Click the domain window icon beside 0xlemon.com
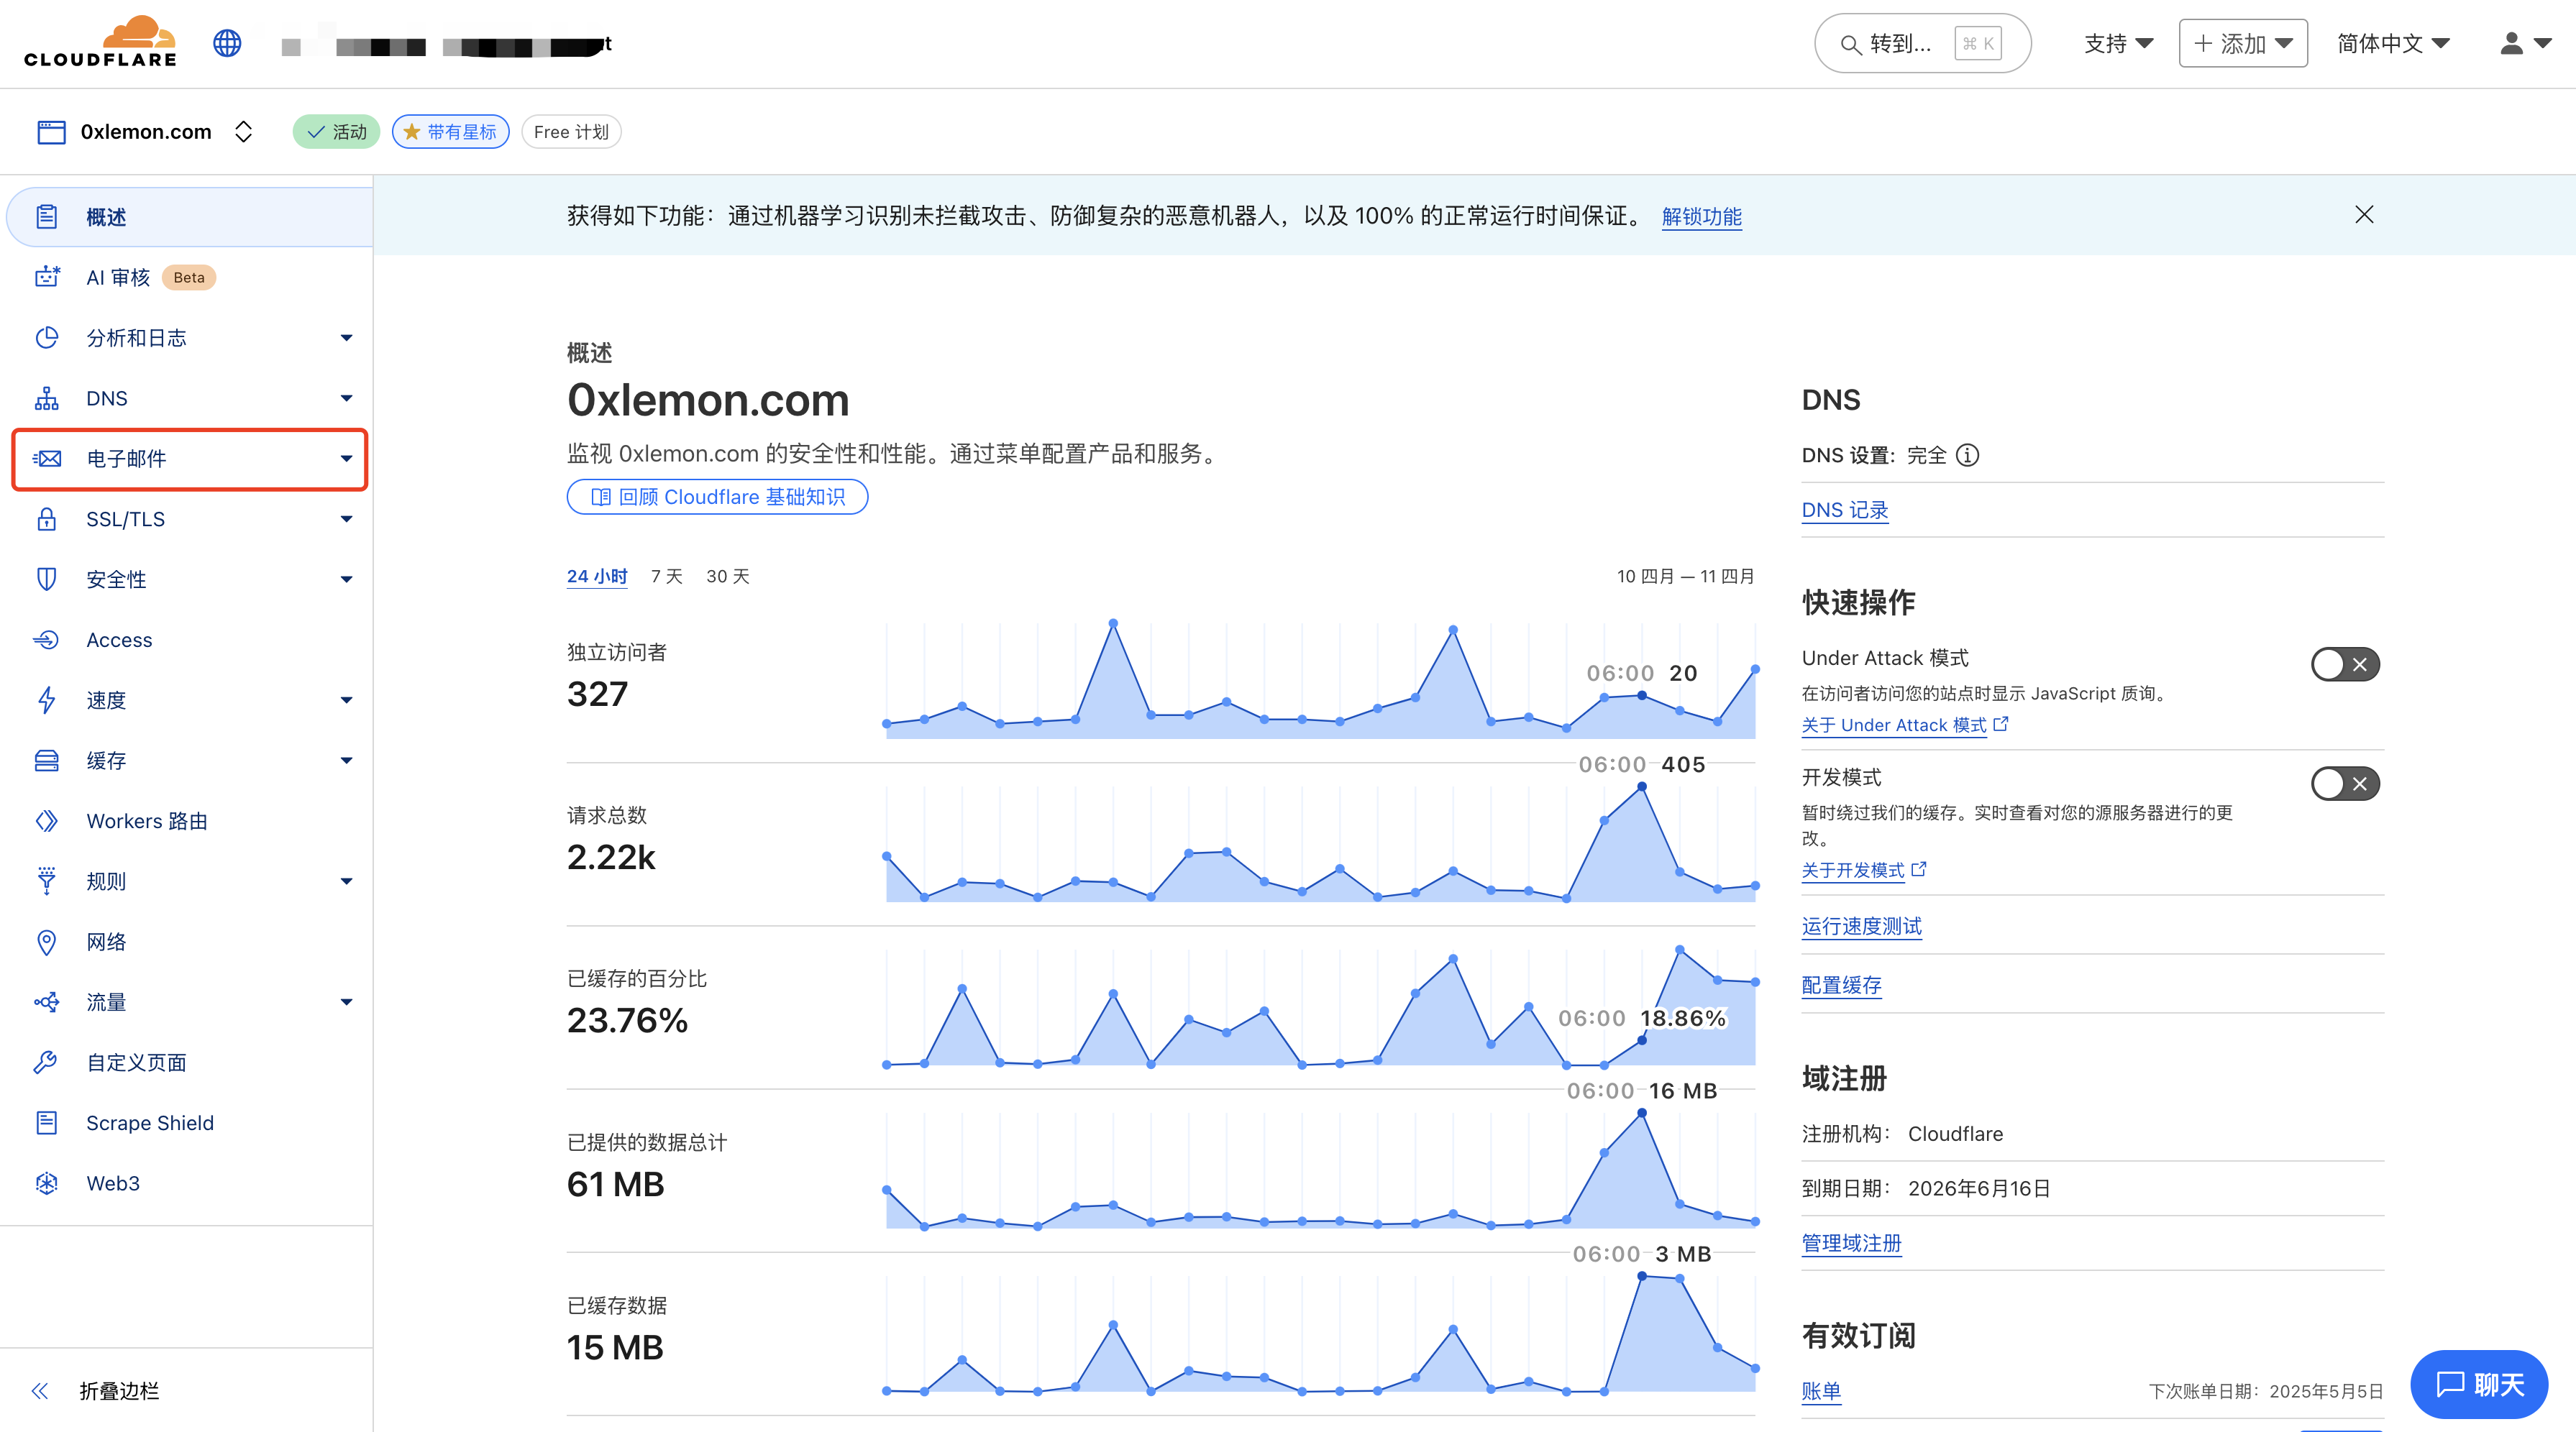 tap(51, 132)
